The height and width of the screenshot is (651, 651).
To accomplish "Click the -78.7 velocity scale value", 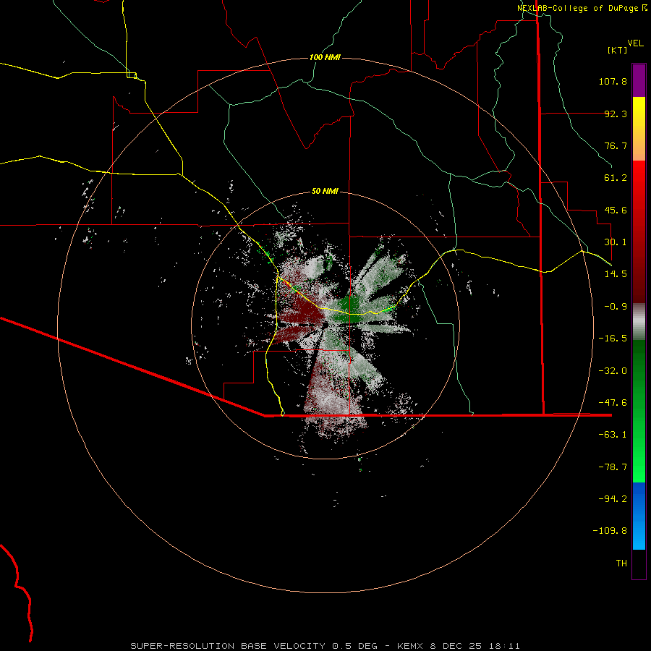I will pyautogui.click(x=613, y=467).
